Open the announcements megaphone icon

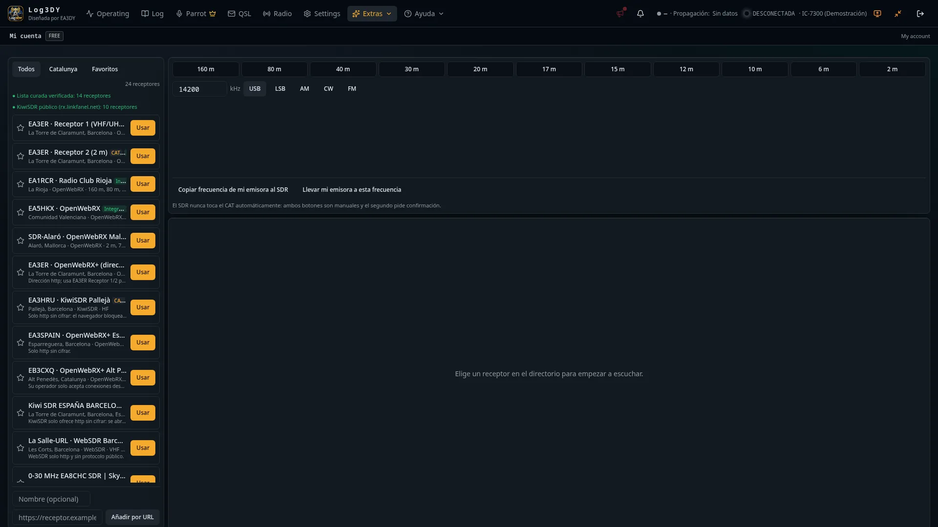(620, 13)
